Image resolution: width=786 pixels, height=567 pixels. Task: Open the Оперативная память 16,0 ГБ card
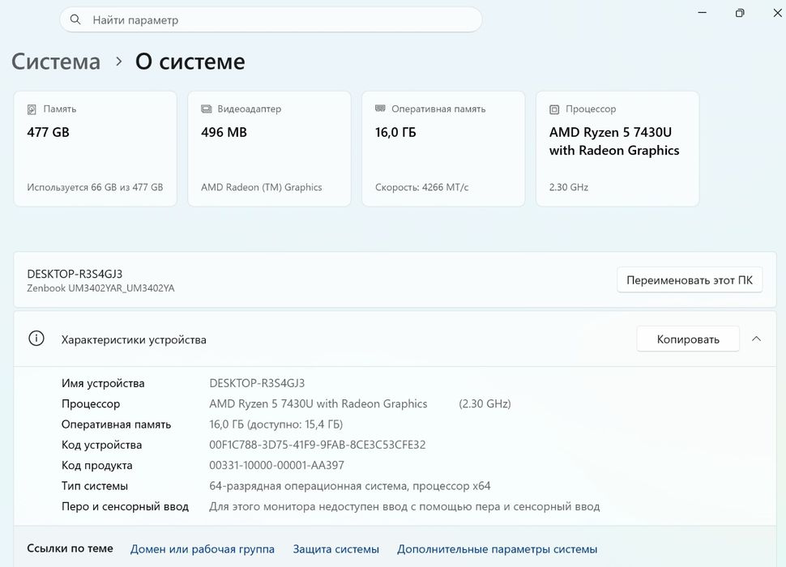point(443,149)
